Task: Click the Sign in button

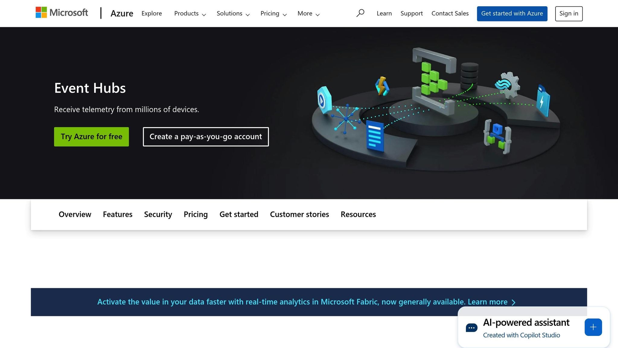Action: click(569, 14)
